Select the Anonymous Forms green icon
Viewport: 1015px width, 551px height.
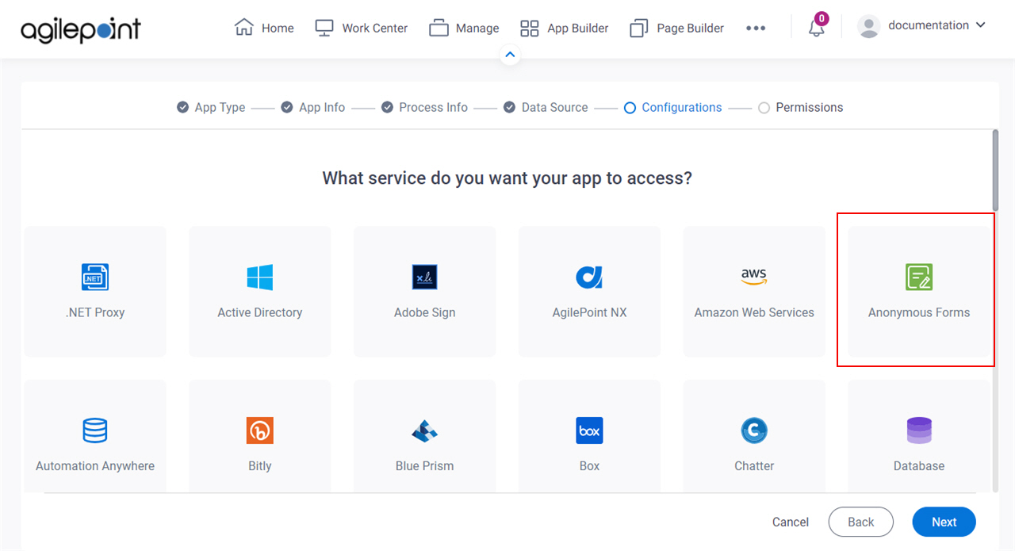[x=919, y=277]
